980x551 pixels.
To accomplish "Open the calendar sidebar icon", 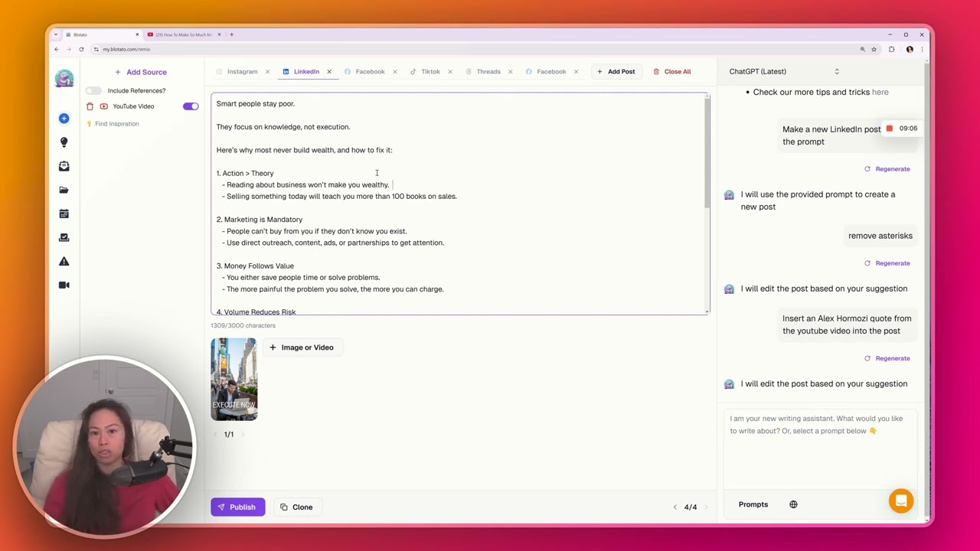I will click(64, 214).
